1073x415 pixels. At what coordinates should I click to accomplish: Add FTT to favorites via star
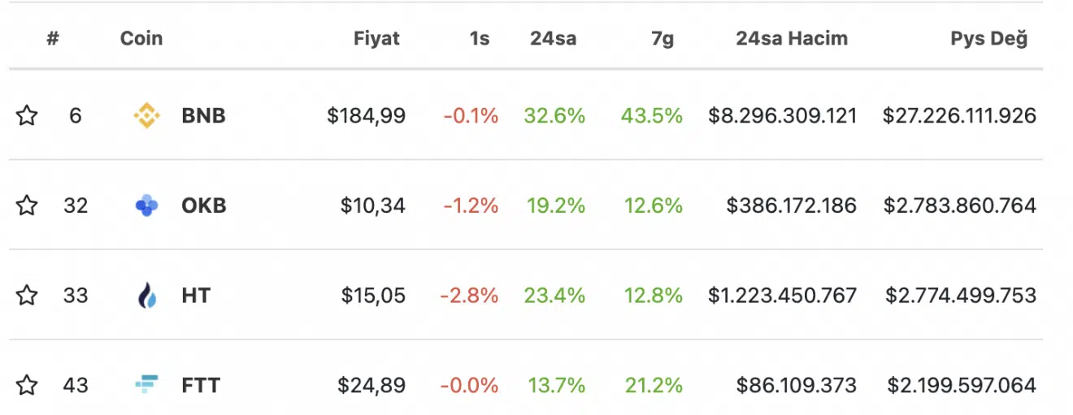[28, 385]
